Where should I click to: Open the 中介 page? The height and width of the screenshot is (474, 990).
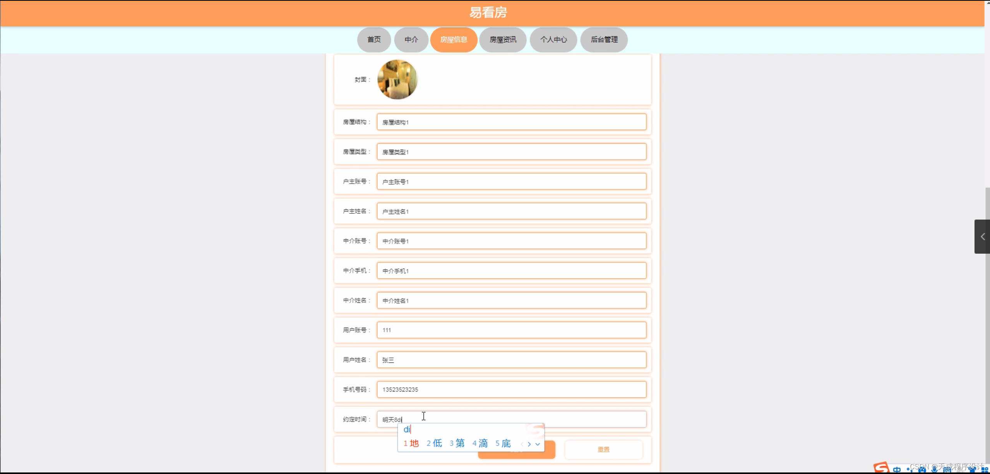pyautogui.click(x=411, y=39)
